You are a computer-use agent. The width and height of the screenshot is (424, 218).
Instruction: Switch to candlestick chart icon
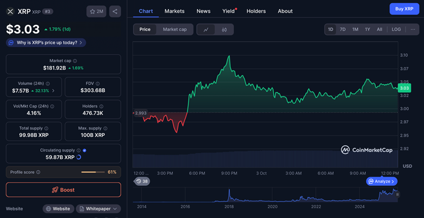(x=224, y=29)
